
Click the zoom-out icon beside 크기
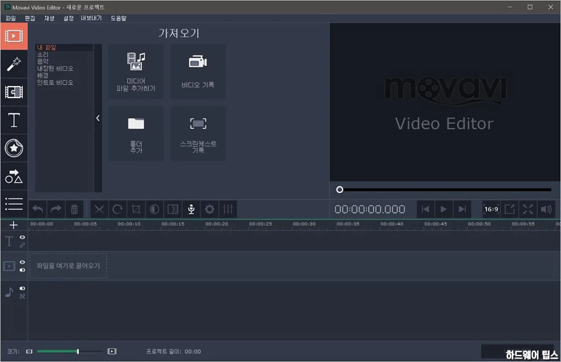[30, 352]
